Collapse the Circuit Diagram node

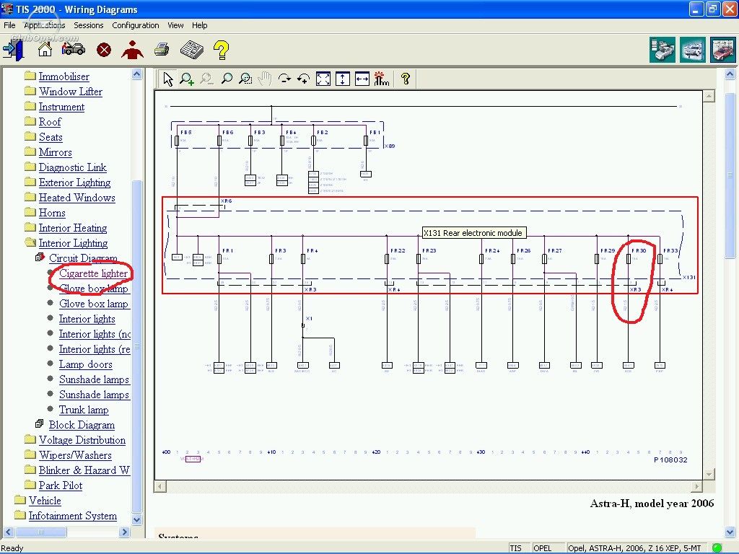(x=40, y=258)
